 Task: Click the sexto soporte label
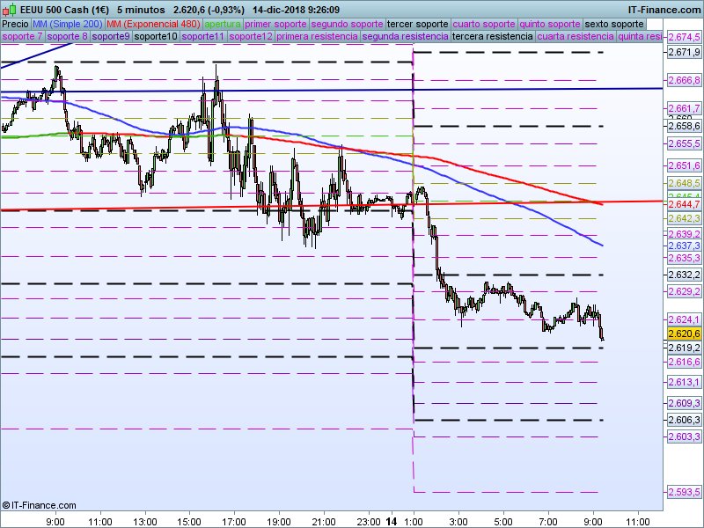[613, 25]
